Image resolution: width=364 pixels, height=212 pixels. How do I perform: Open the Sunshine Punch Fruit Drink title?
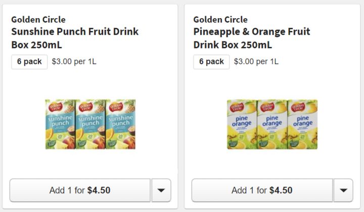click(x=75, y=38)
